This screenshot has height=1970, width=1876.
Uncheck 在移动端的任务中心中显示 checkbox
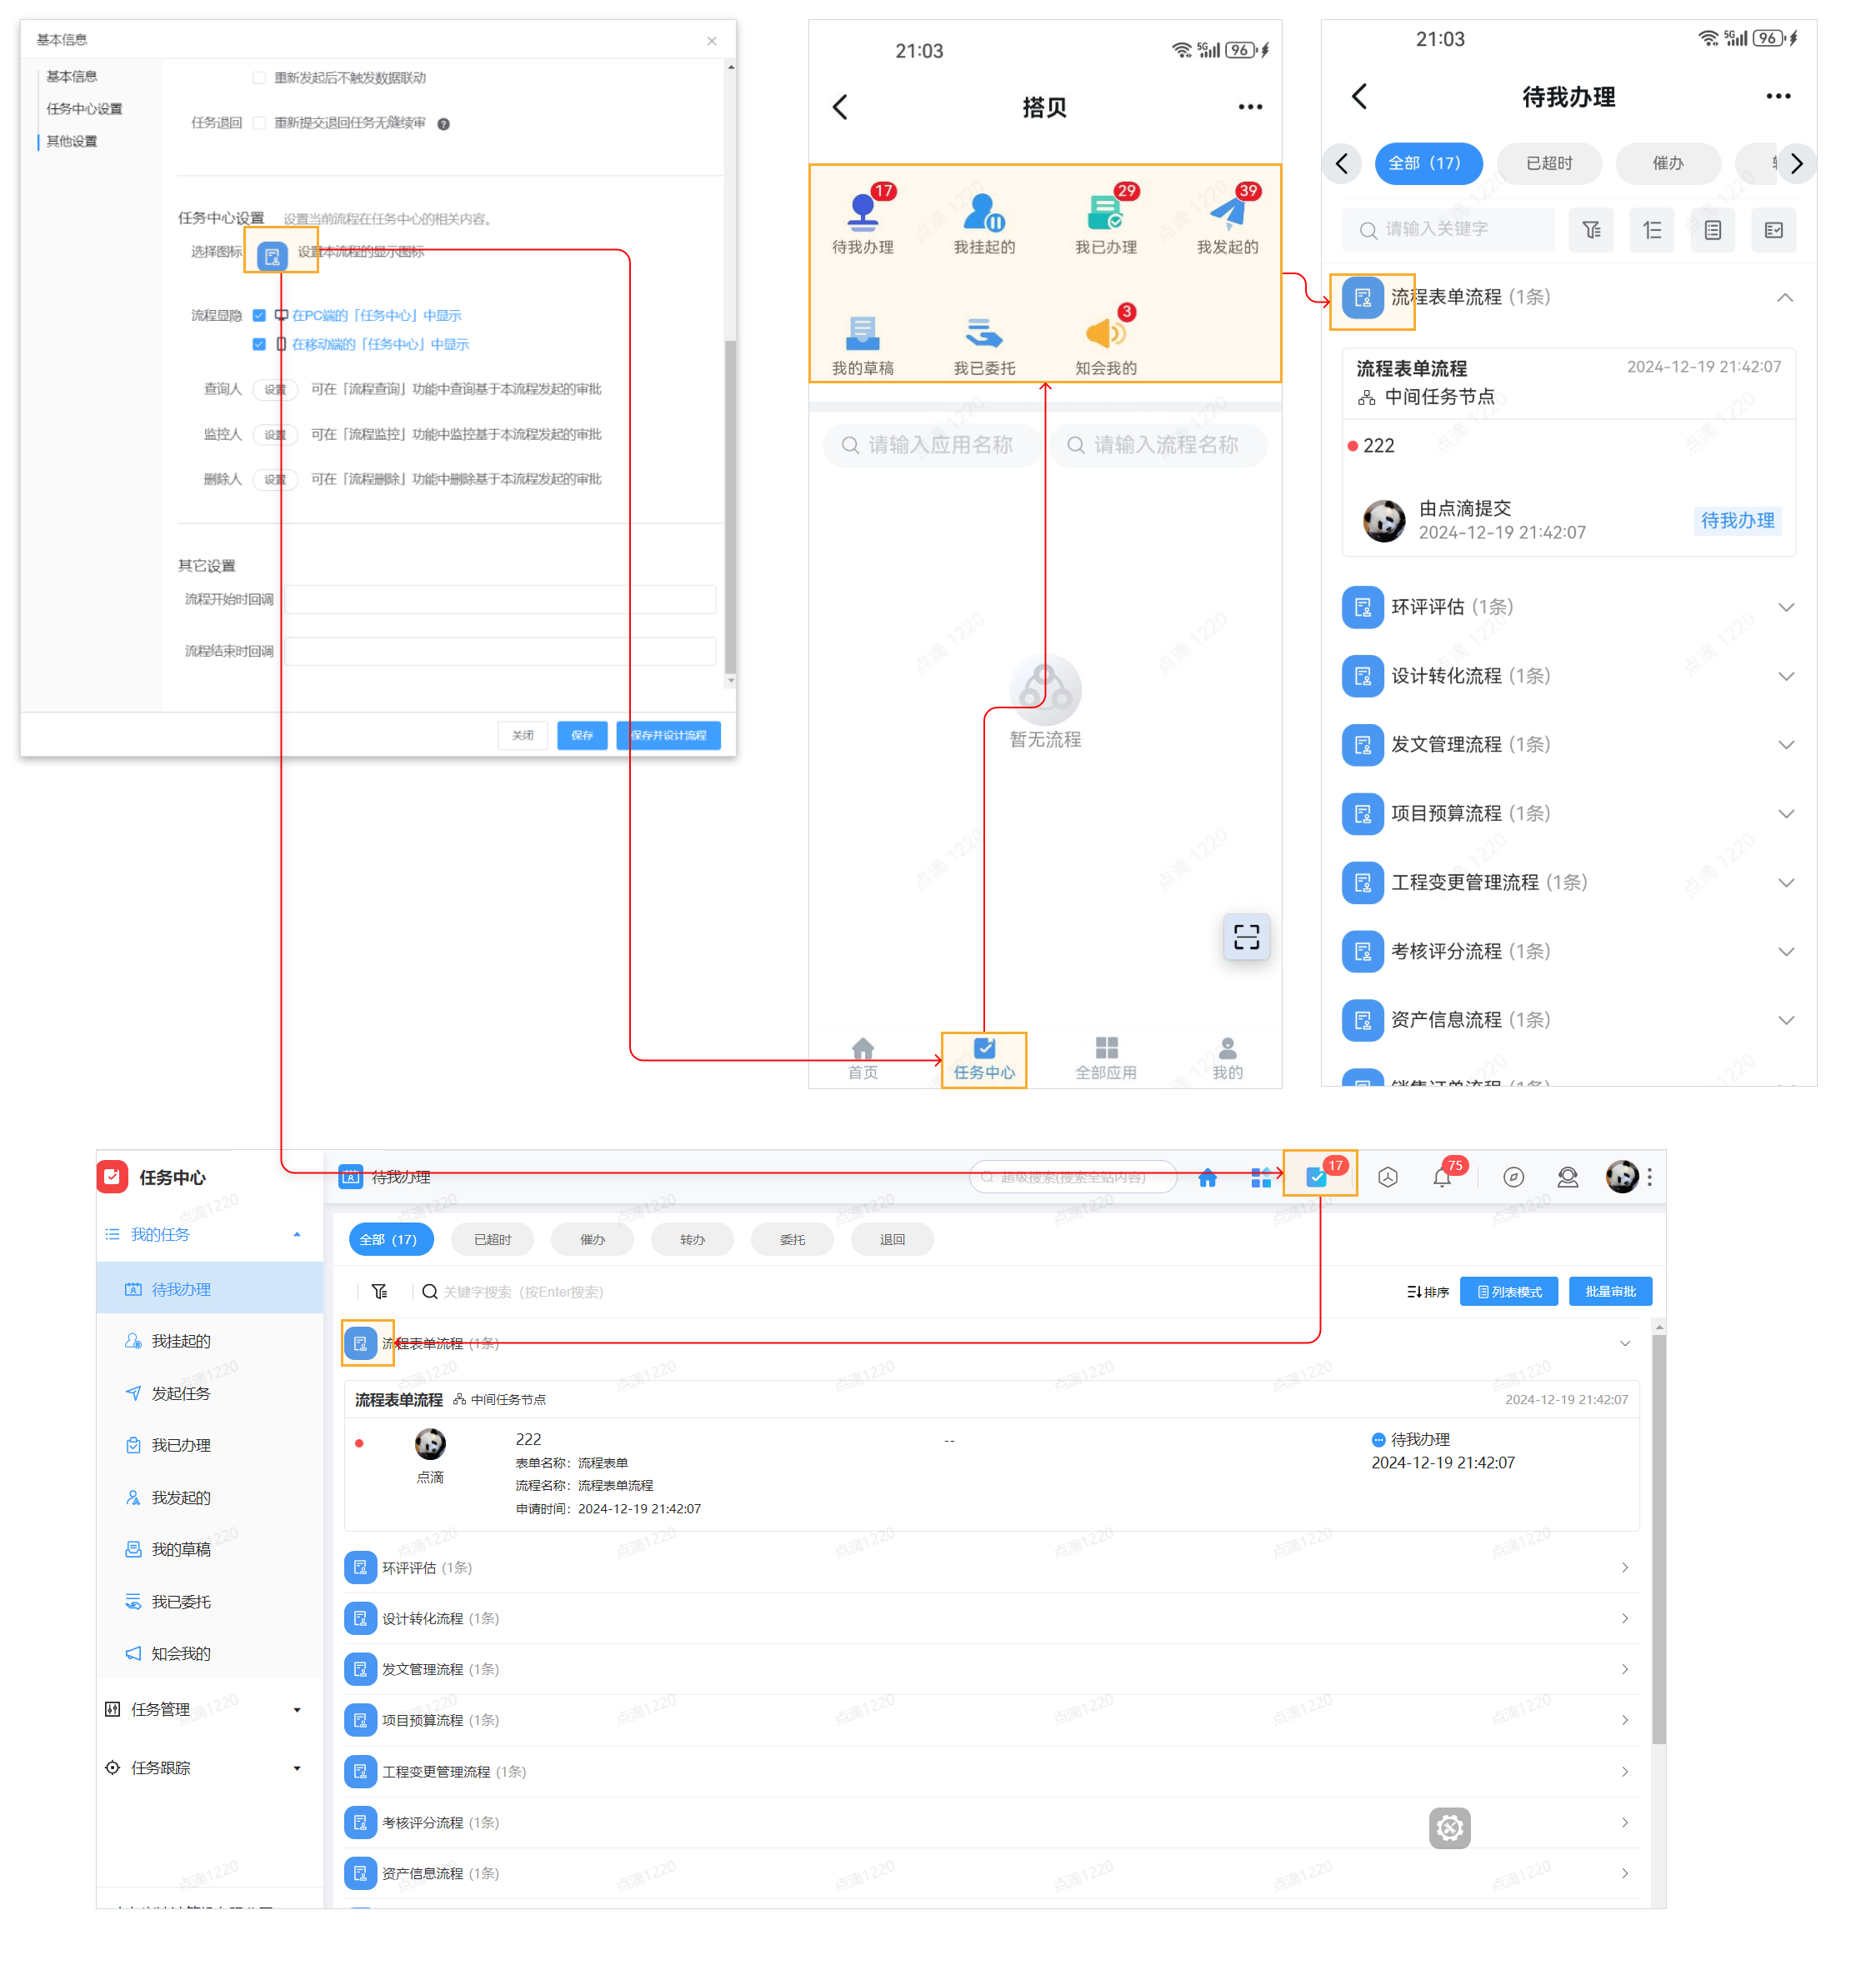pyautogui.click(x=259, y=344)
